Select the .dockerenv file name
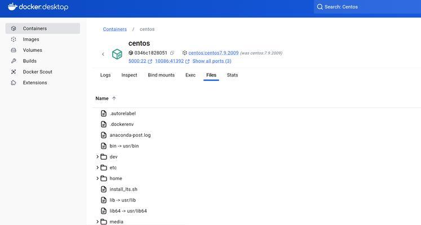The image size is (421, 225). [122, 124]
